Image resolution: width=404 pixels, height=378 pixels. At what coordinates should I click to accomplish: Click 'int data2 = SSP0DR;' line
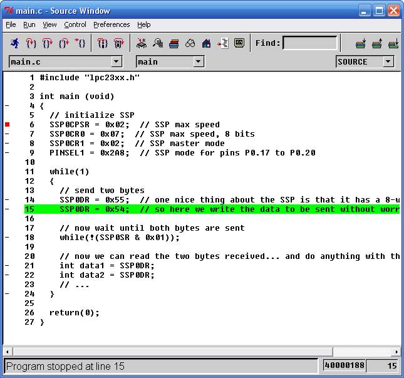107,275
